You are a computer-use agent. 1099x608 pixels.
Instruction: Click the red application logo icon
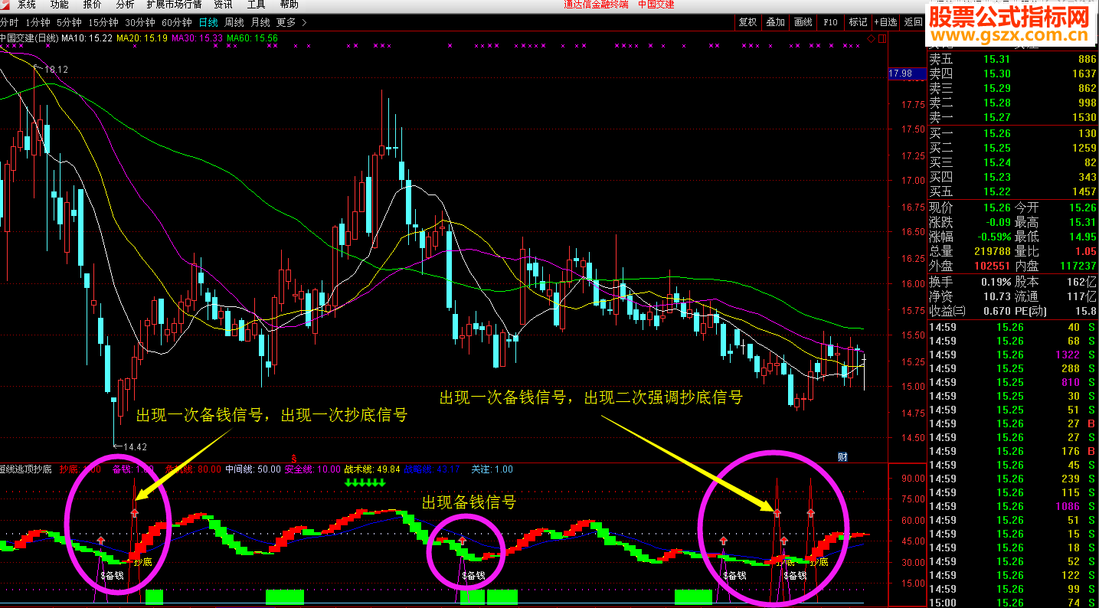click(6, 5)
